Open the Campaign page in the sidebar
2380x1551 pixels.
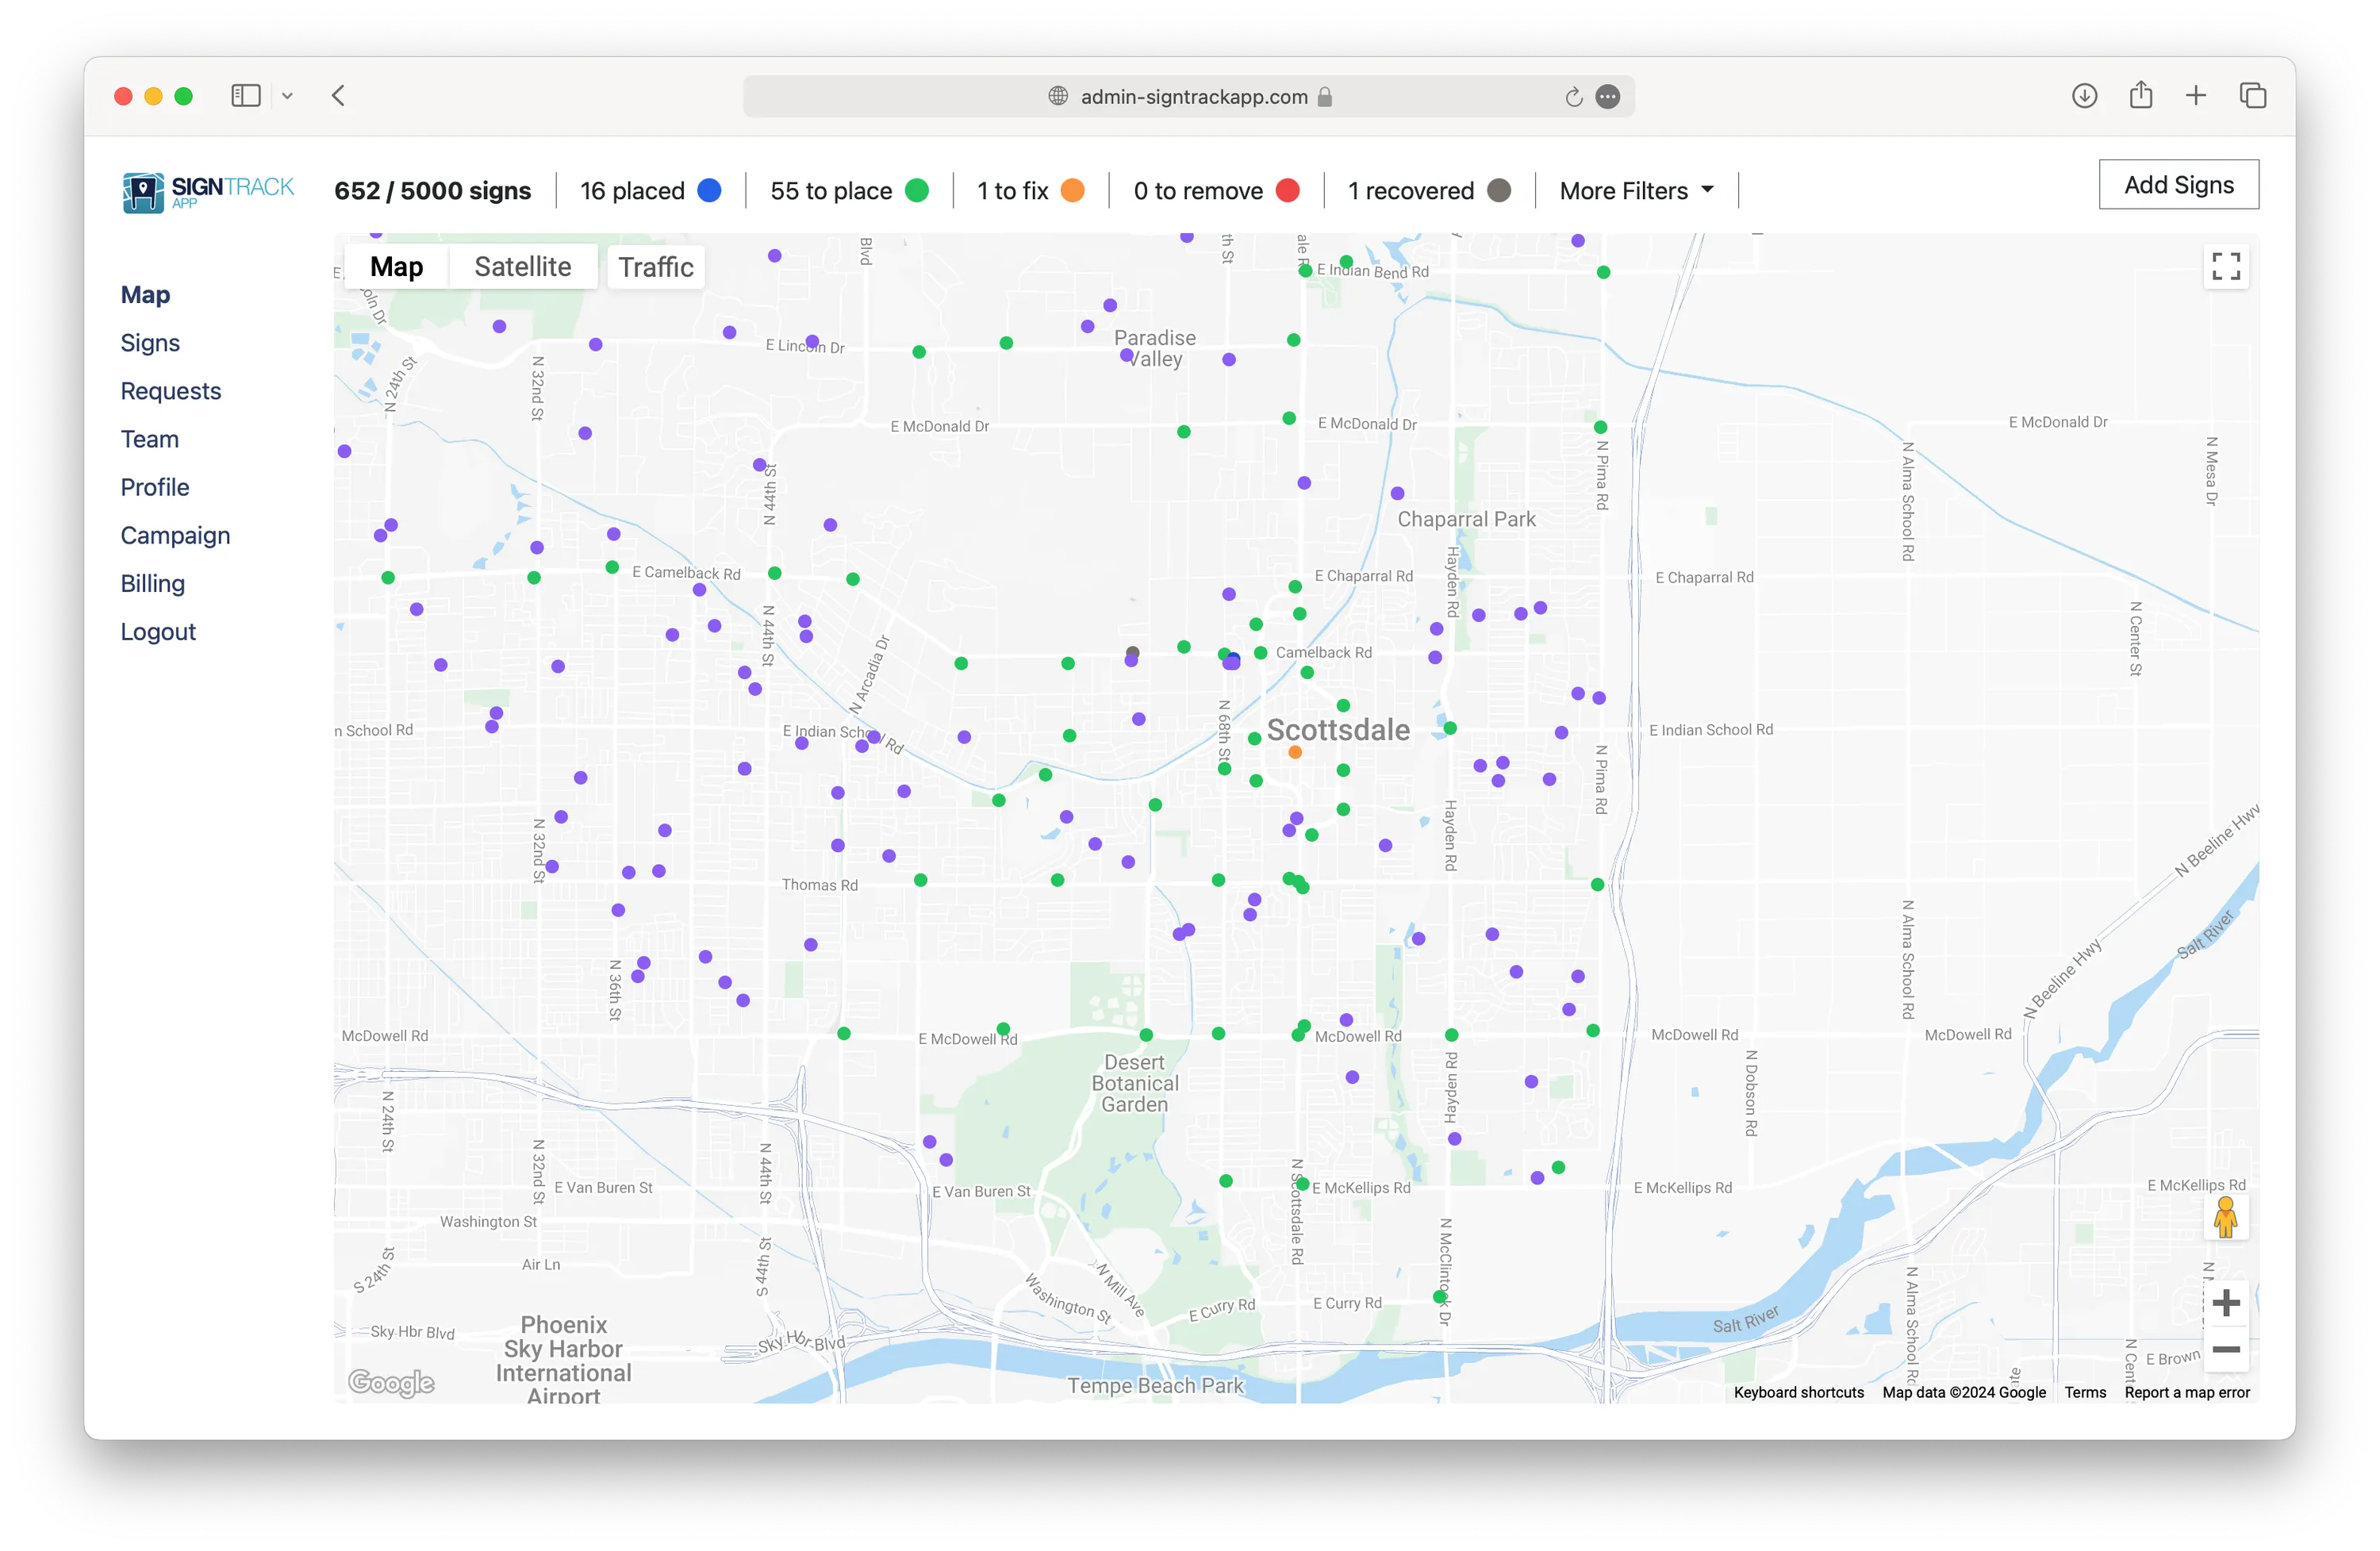(x=175, y=535)
